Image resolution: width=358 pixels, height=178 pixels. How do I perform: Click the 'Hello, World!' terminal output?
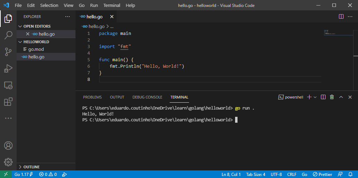click(98, 114)
